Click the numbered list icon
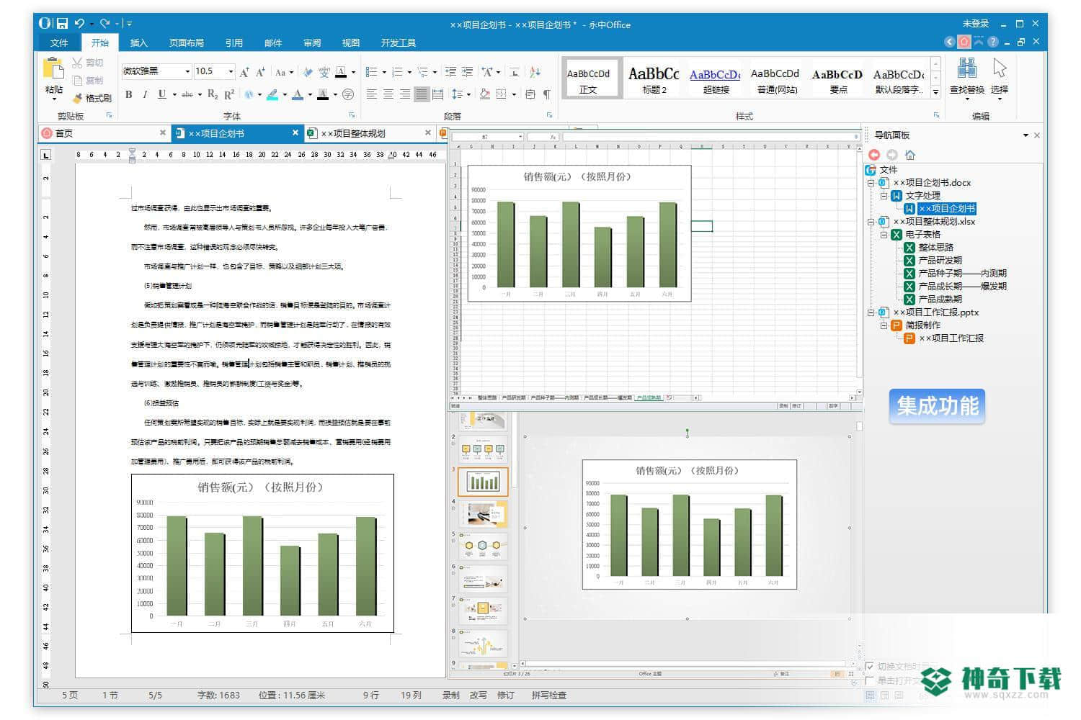The width and height of the screenshot is (1081, 720). (x=396, y=72)
